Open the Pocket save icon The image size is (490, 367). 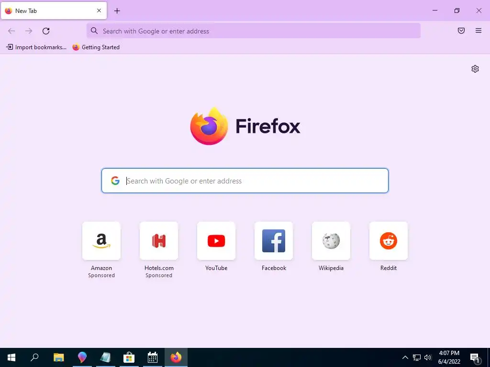pos(461,31)
